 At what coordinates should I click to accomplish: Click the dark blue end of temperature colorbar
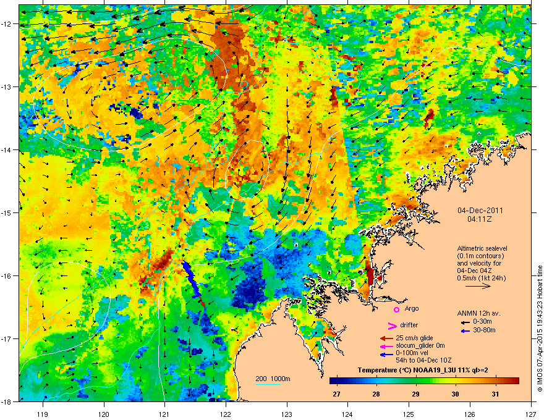tap(334, 380)
